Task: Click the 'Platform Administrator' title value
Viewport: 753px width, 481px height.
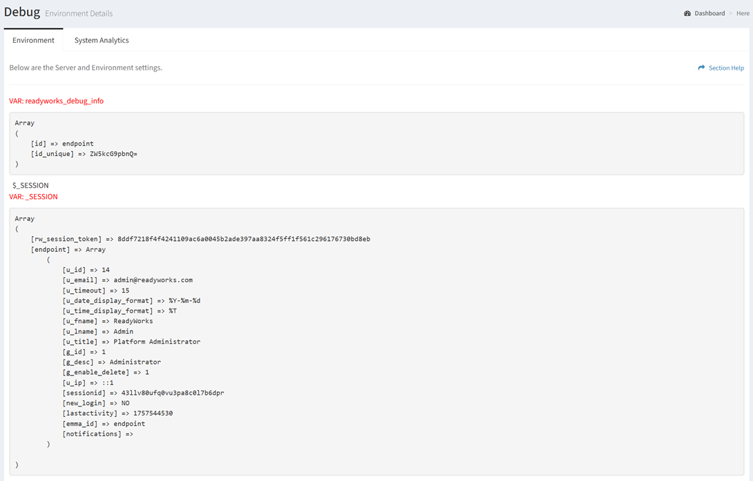Action: pyautogui.click(x=157, y=342)
